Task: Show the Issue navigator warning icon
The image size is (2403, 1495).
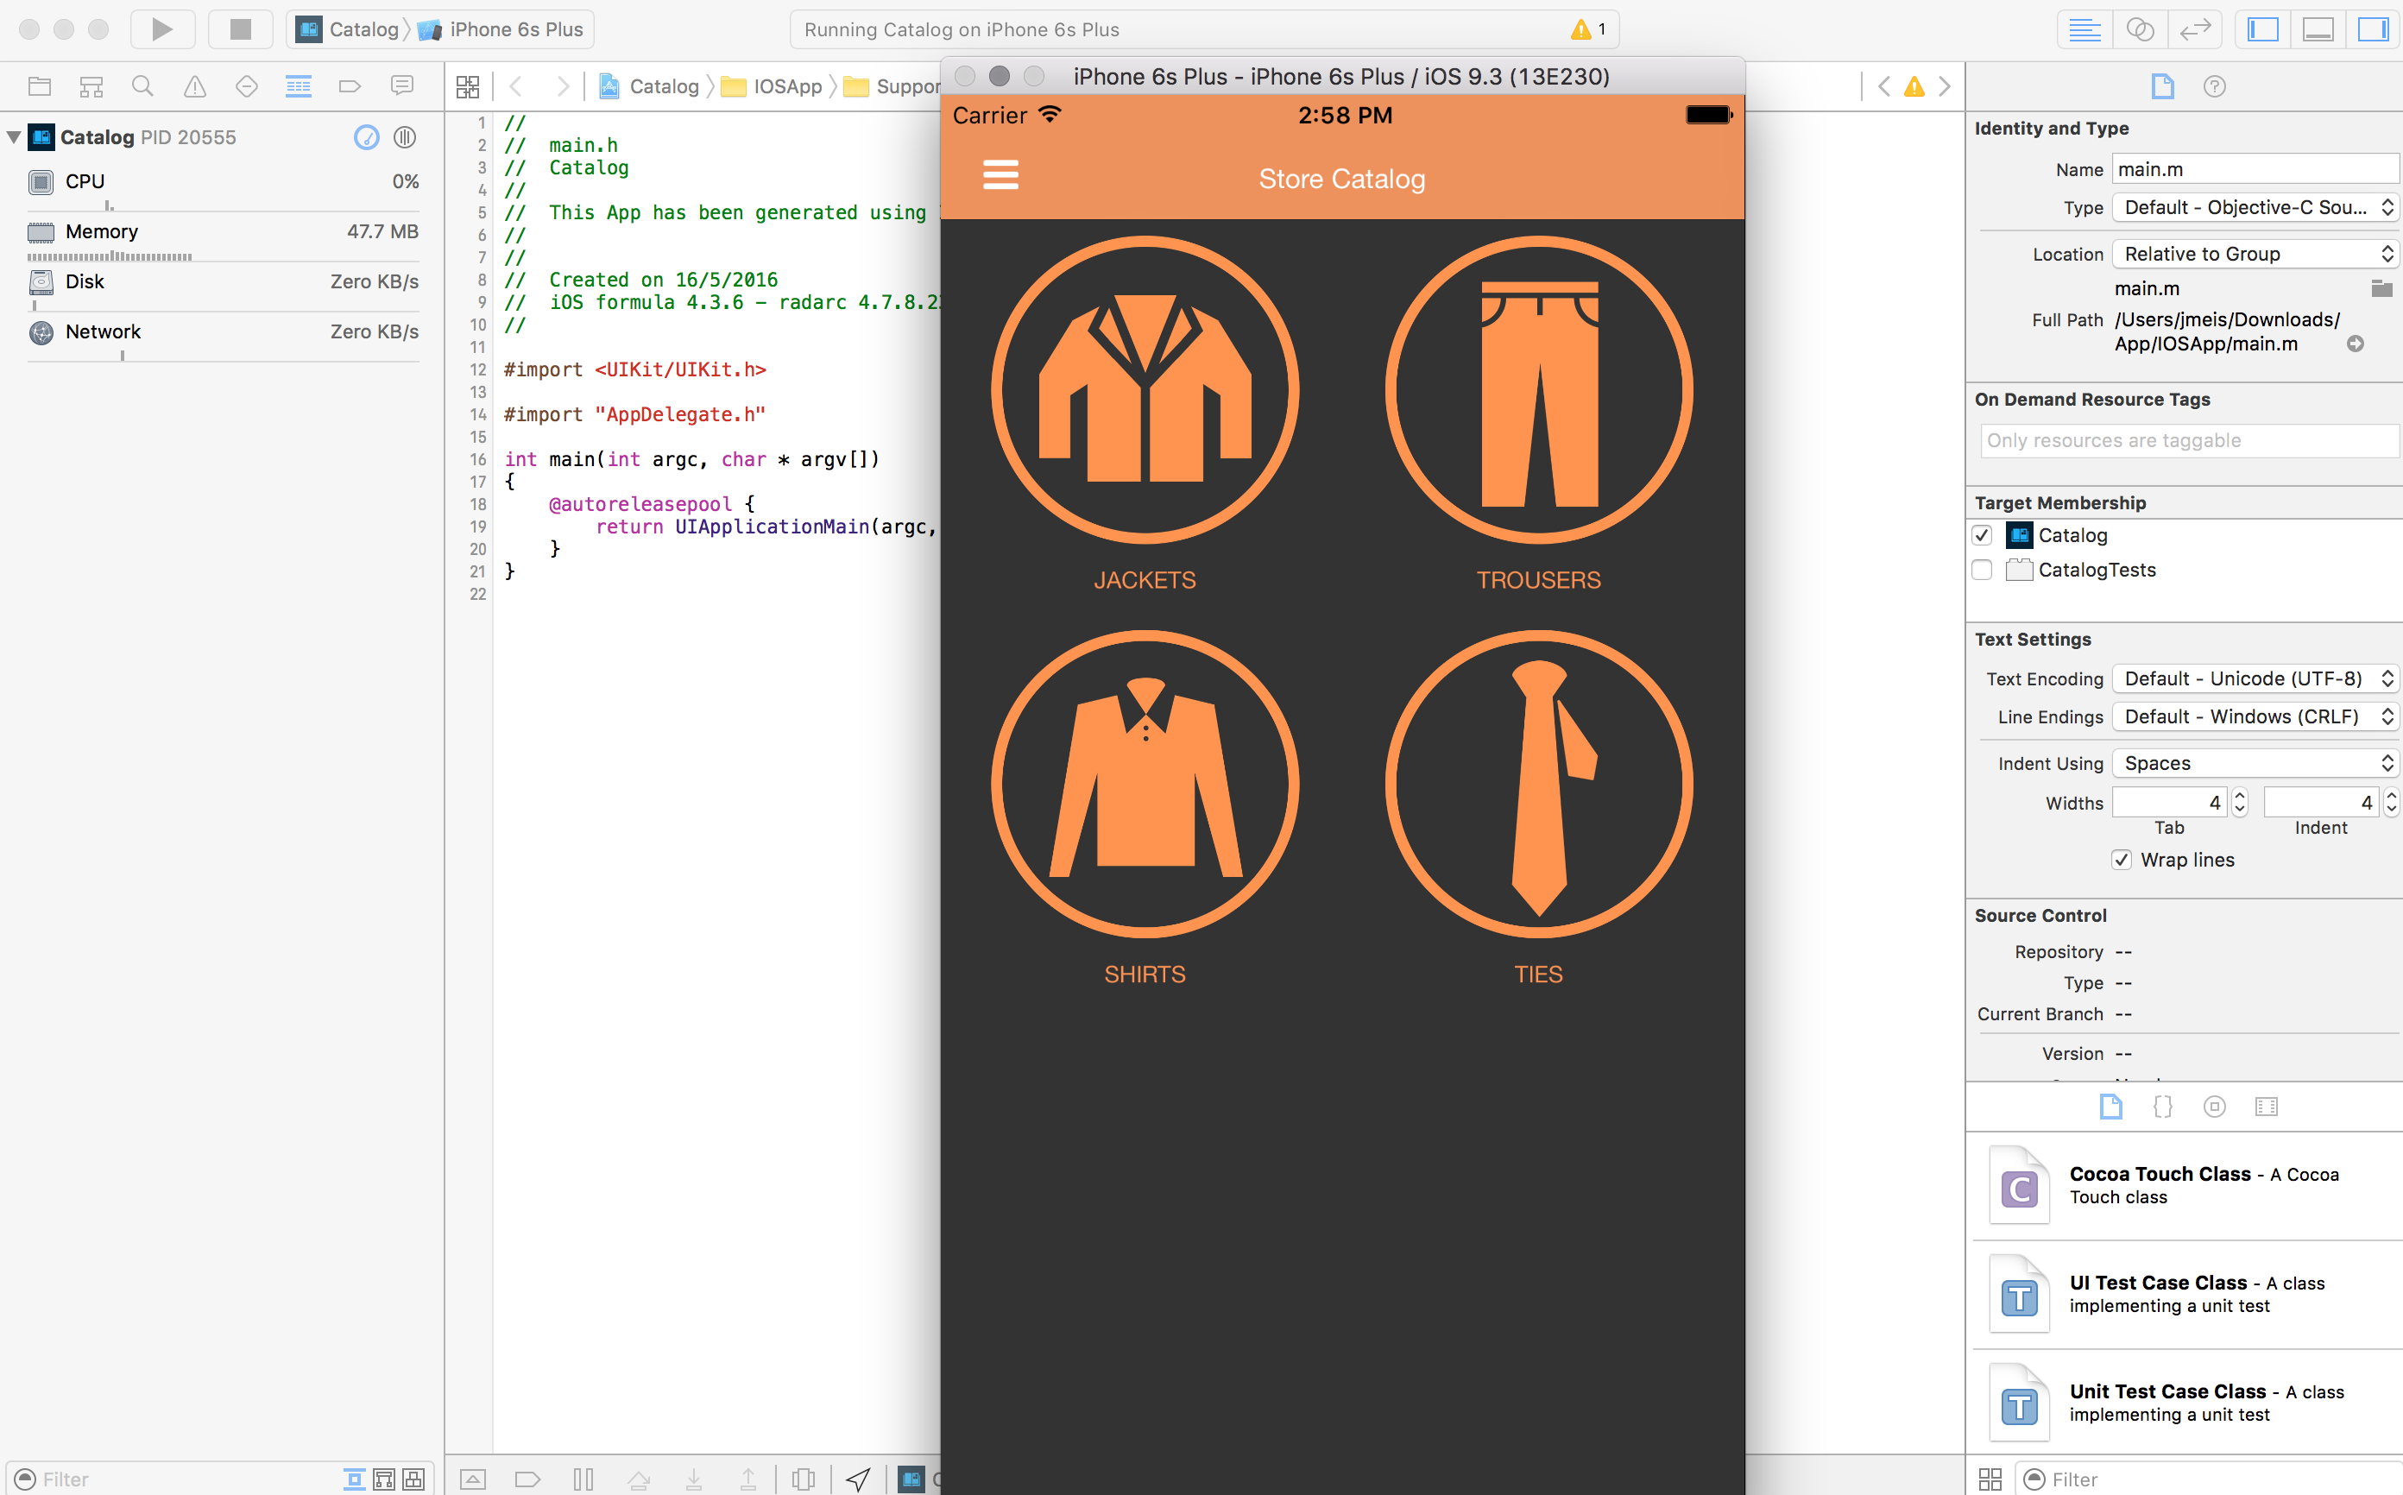Action: 195,87
